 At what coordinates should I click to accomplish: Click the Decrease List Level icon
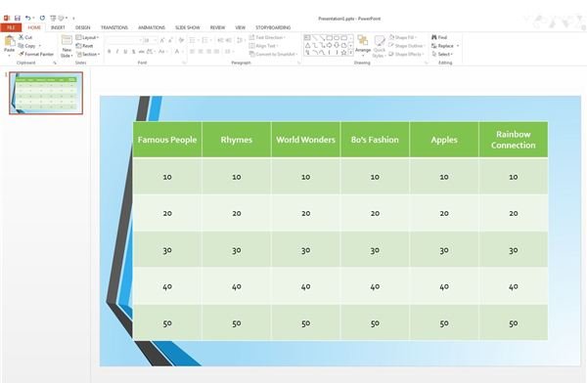coord(220,40)
